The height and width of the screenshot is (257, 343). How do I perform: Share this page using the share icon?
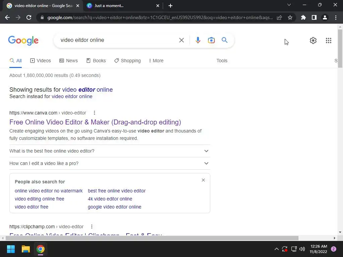click(279, 17)
